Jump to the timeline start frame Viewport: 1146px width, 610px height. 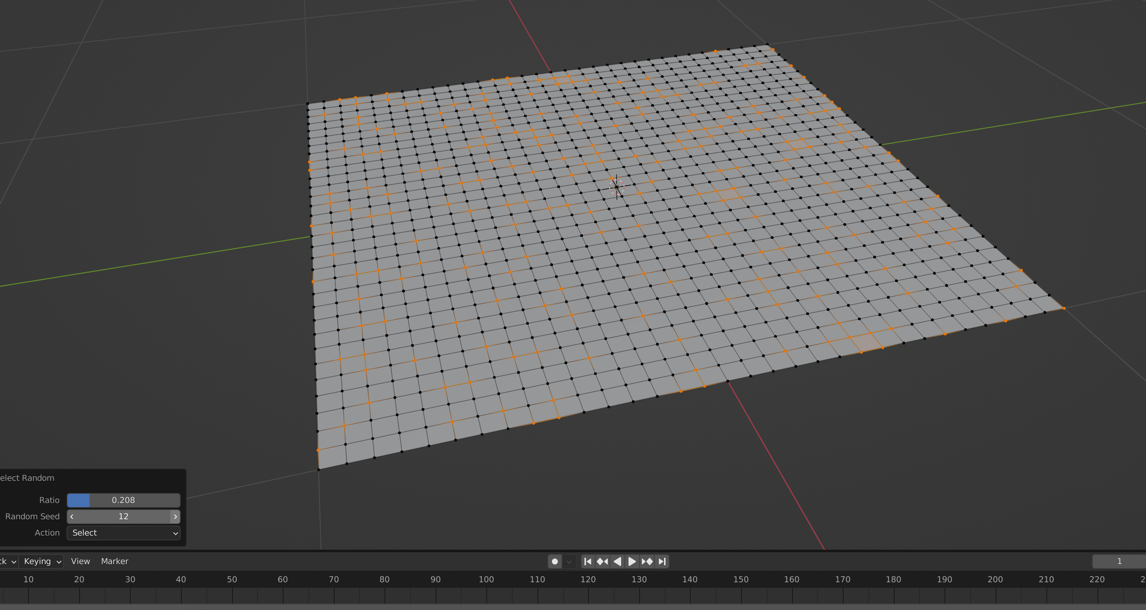pyautogui.click(x=588, y=562)
